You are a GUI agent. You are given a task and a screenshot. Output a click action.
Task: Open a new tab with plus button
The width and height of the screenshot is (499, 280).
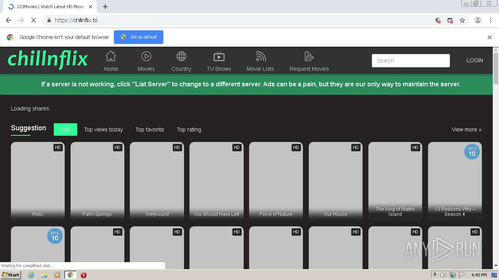click(105, 7)
